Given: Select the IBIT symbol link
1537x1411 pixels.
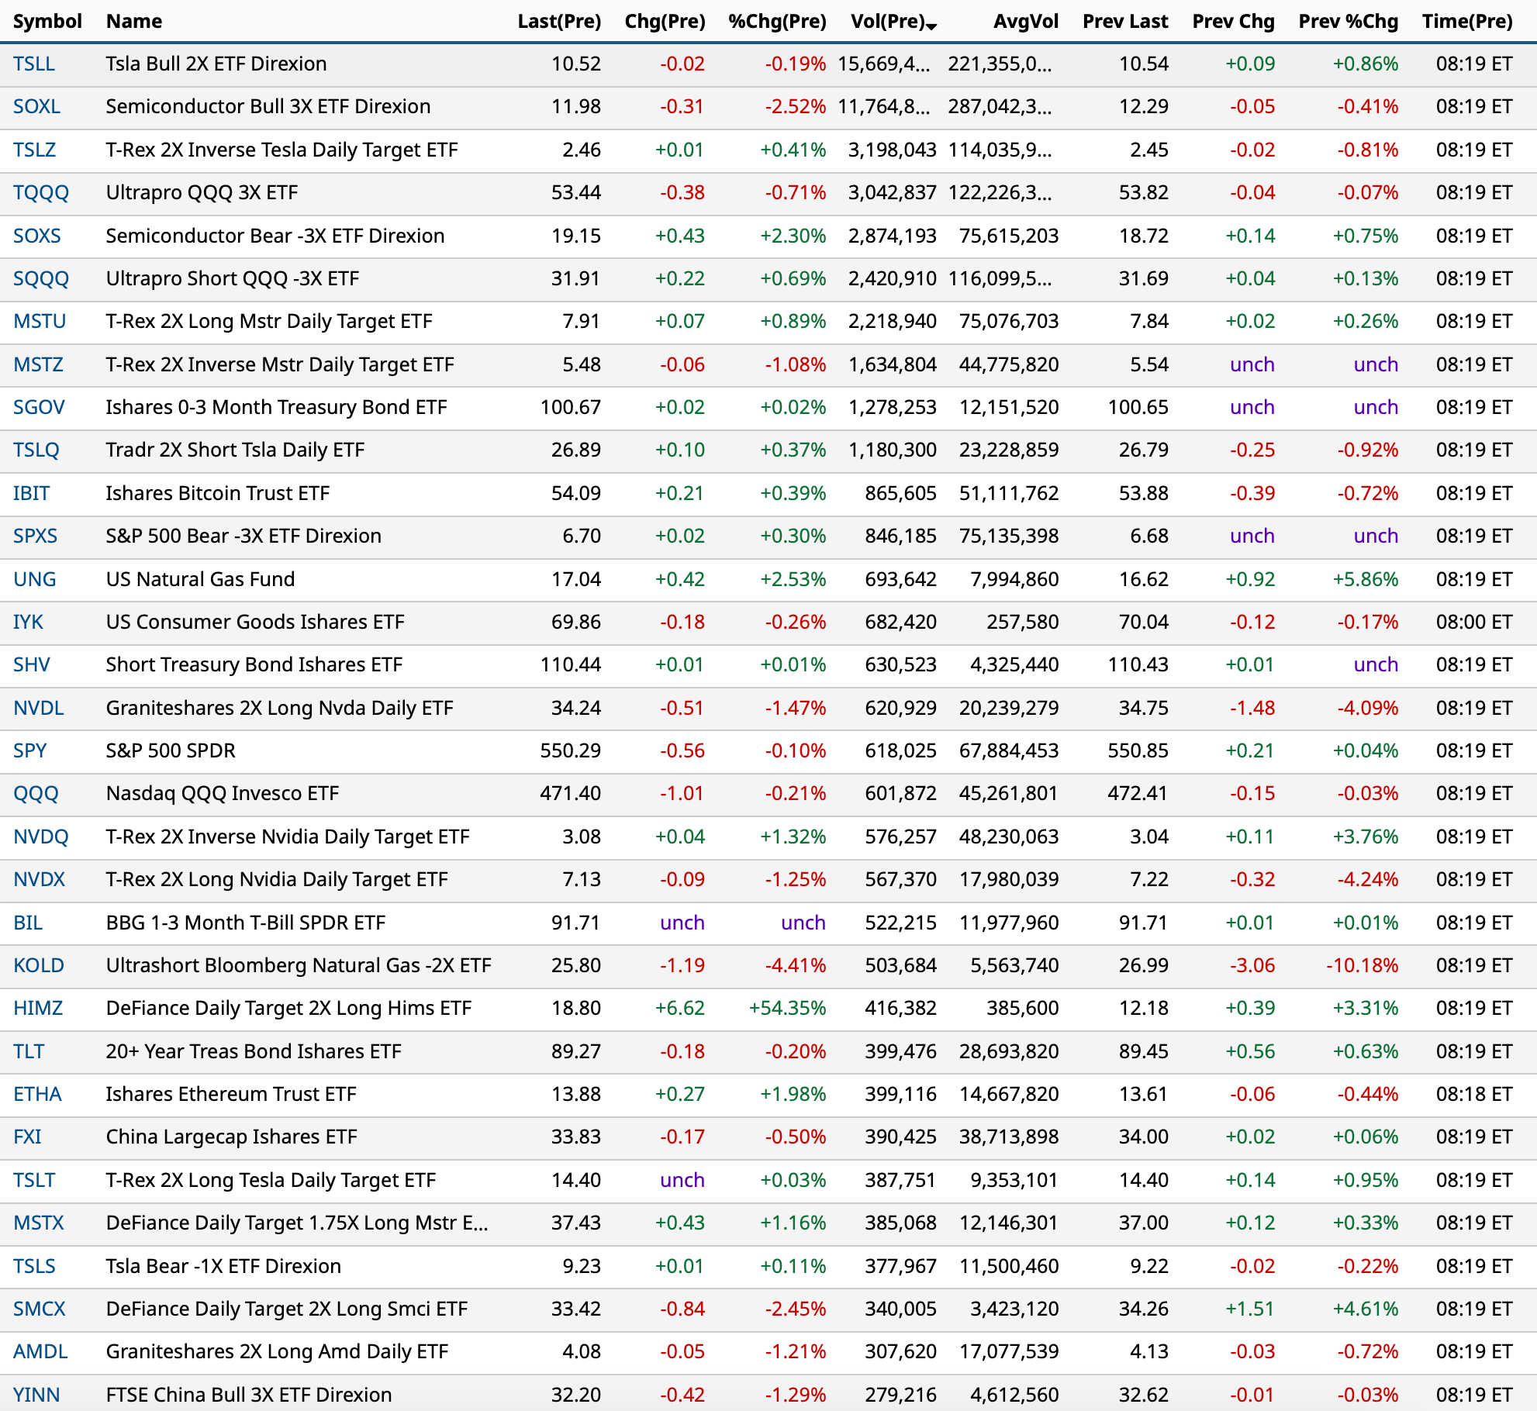Looking at the screenshot, I should [31, 494].
